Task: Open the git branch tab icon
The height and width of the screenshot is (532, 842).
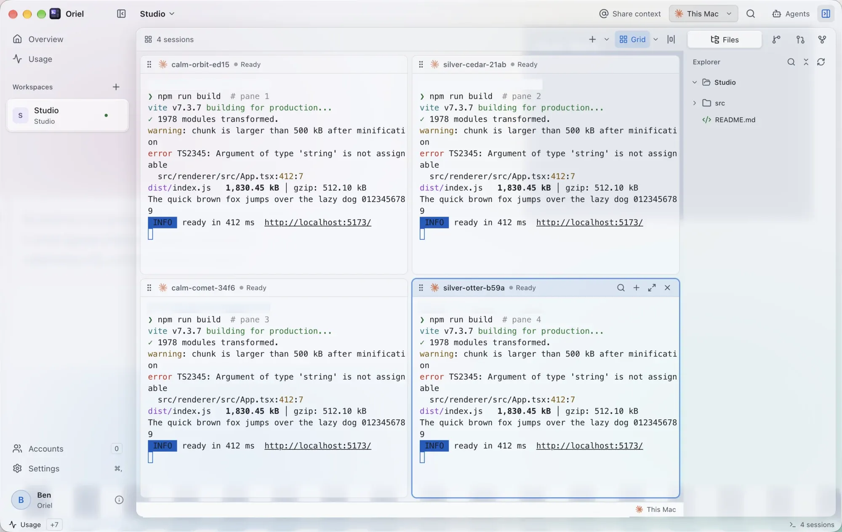Action: tap(776, 40)
